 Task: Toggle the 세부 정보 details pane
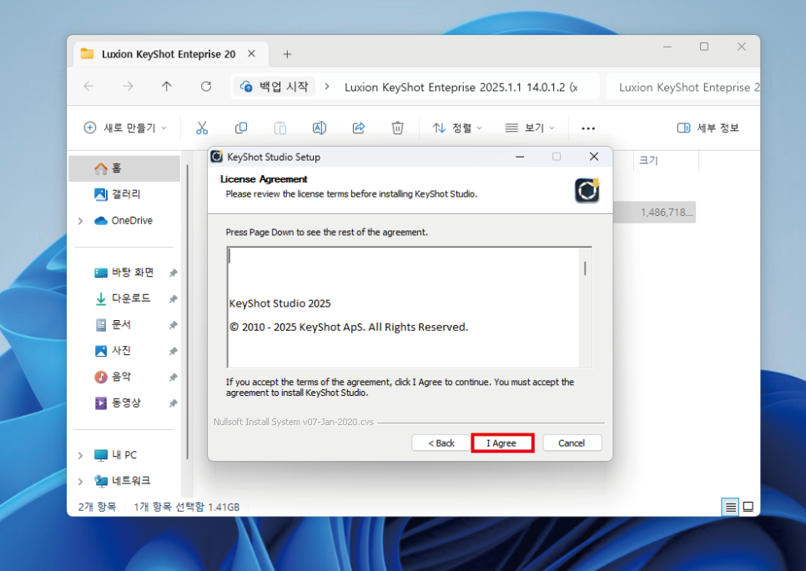pos(708,128)
